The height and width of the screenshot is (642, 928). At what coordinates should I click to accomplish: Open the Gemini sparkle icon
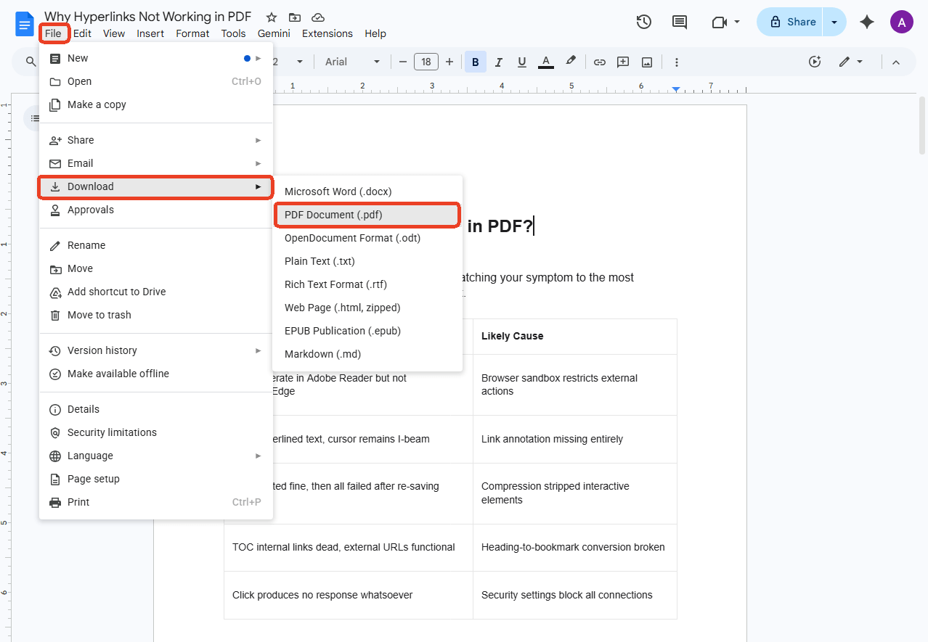[866, 22]
